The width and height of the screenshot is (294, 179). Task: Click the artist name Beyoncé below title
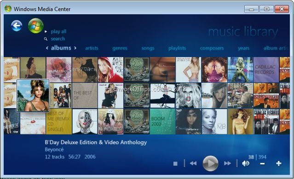coord(54,150)
